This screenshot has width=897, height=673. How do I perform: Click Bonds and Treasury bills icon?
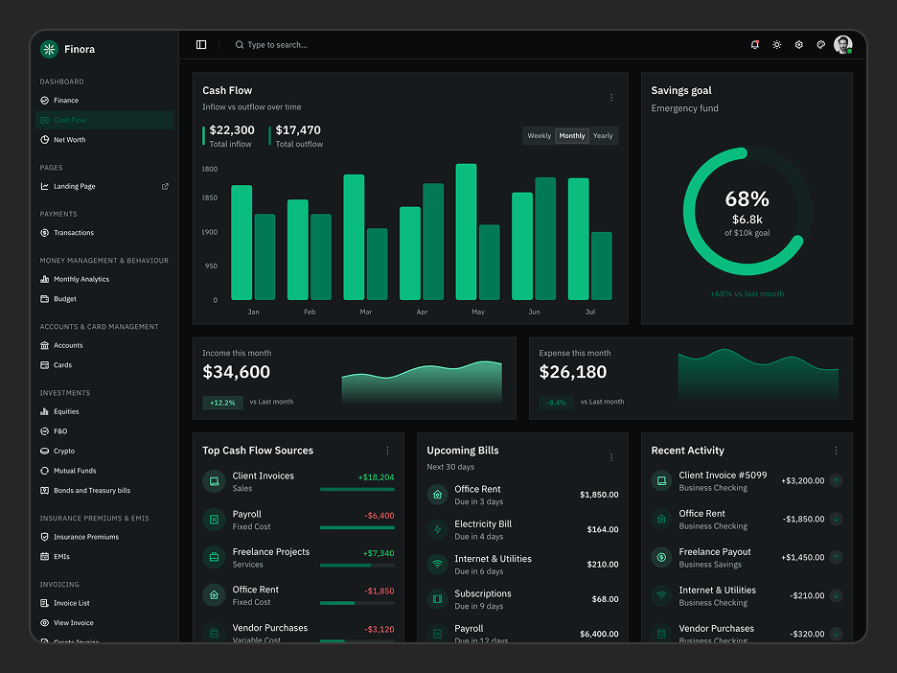tap(45, 491)
